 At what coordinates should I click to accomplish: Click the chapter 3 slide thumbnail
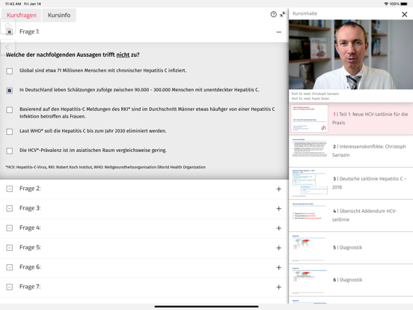pos(309,183)
